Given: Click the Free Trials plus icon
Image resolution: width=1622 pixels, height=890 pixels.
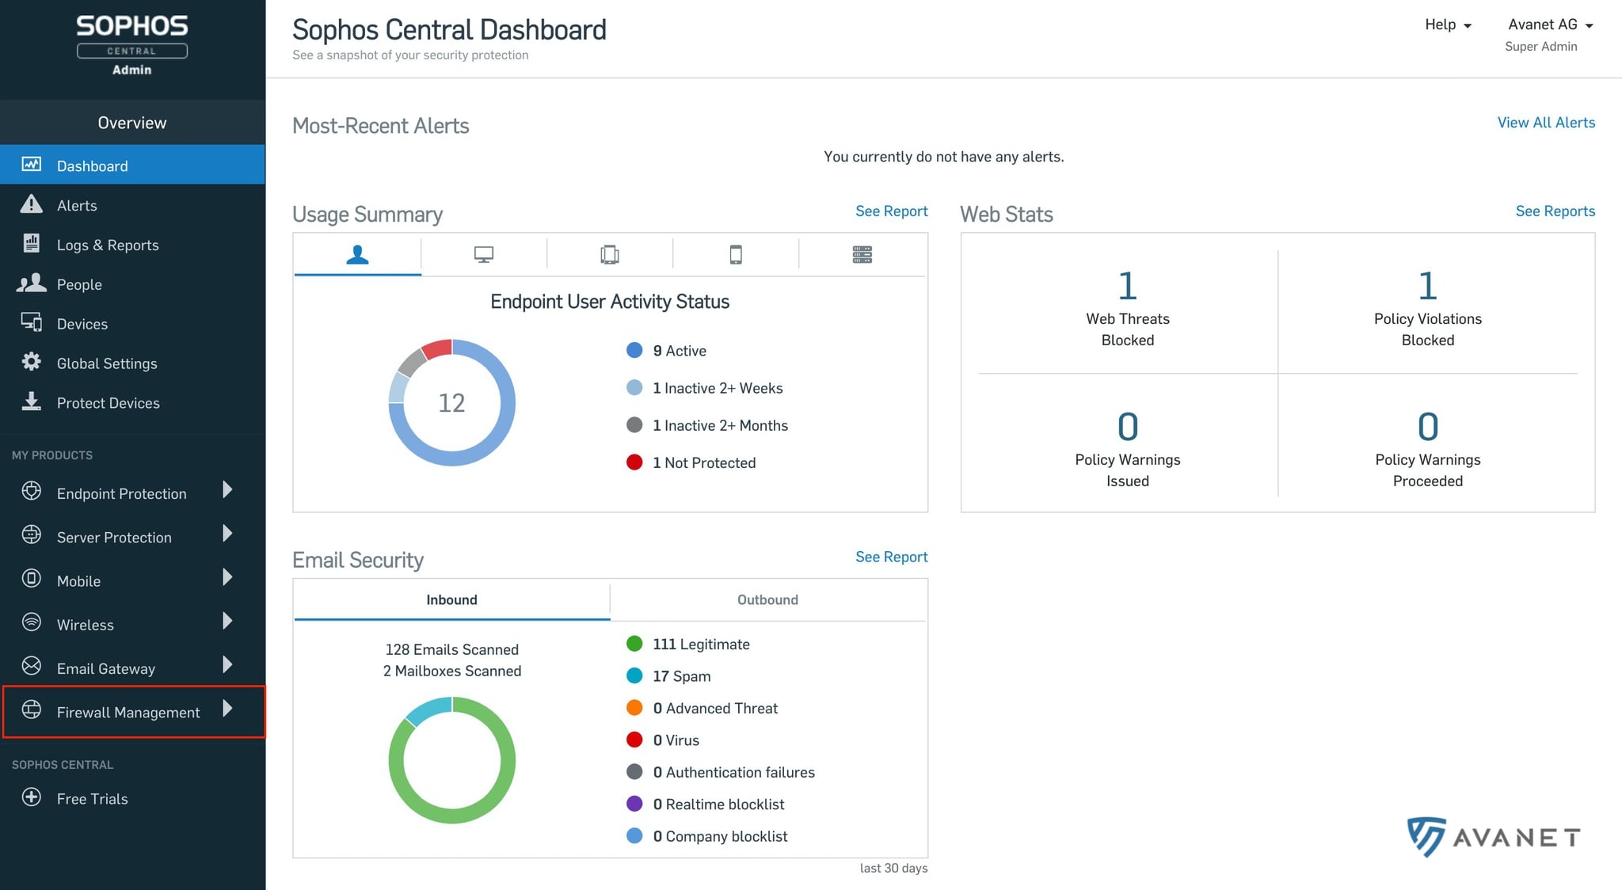Looking at the screenshot, I should (x=32, y=797).
